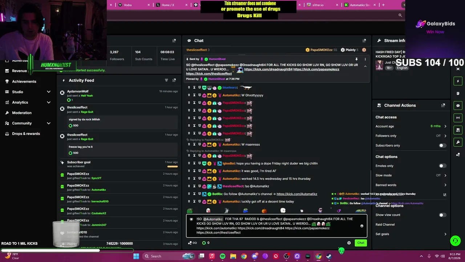Toggle stream info panel with broadcast icon
The width and height of the screenshot is (465, 262).
click(458, 118)
